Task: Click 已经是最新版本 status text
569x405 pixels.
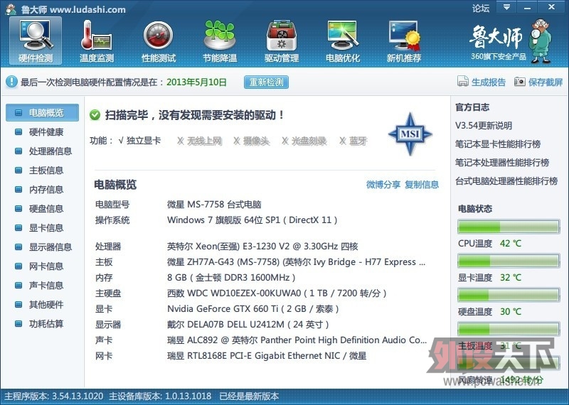Action: coord(249,396)
